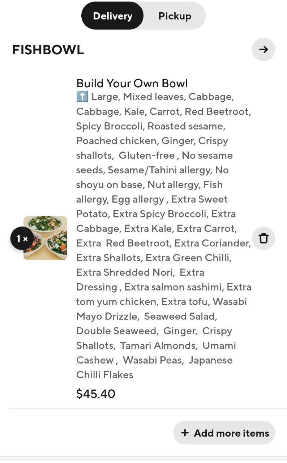Open the FISHBOWL restaurant heading
Viewport: 287px width, 463px height.
(x=48, y=50)
